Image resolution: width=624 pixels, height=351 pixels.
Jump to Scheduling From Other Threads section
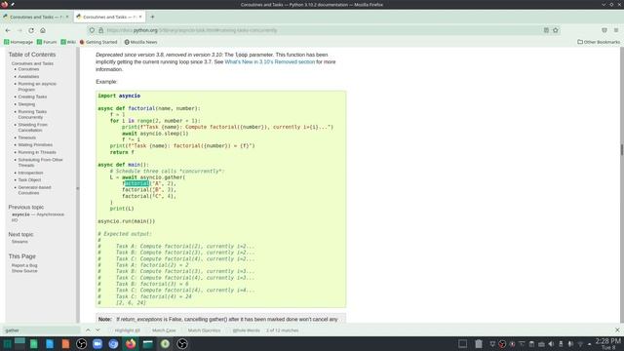click(x=40, y=163)
